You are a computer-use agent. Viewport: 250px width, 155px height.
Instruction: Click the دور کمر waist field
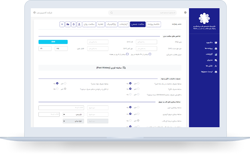pos(98,49)
